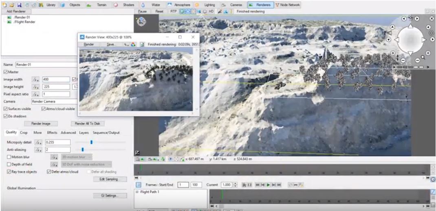Toggle HD preview mode
436x211 pixels.
[x=211, y=11]
